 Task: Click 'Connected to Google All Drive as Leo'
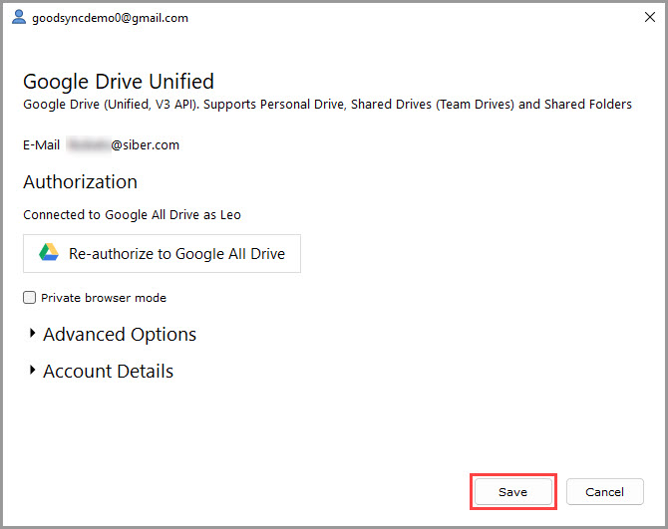[132, 215]
